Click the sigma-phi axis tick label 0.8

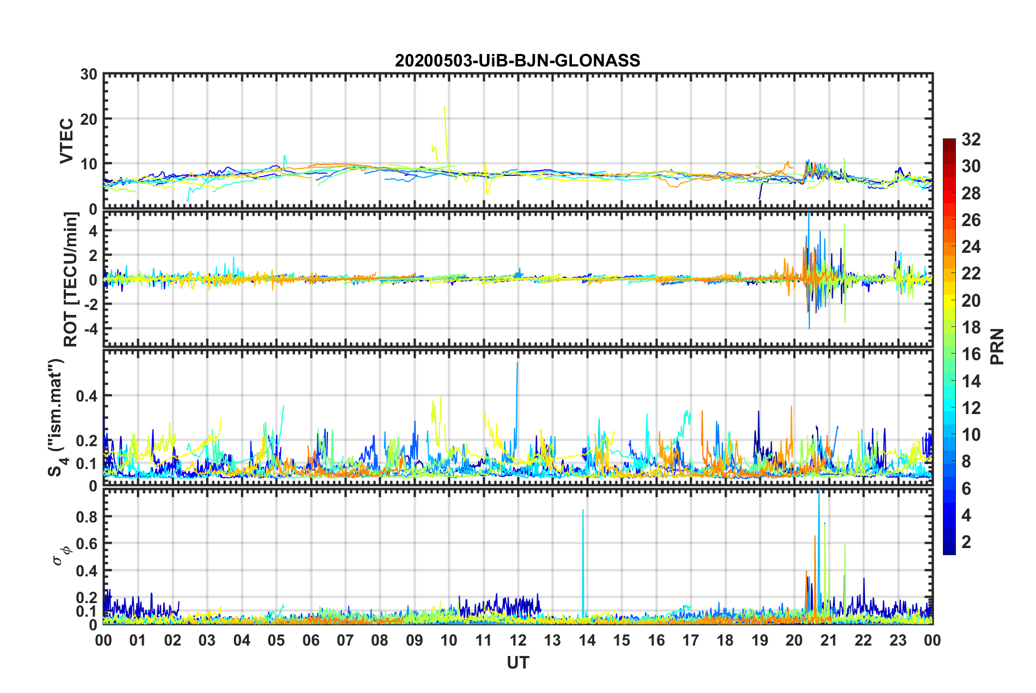pos(87,516)
